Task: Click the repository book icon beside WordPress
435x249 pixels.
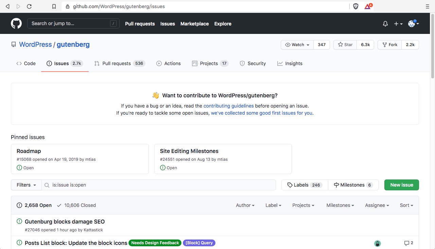Action: 14,44
